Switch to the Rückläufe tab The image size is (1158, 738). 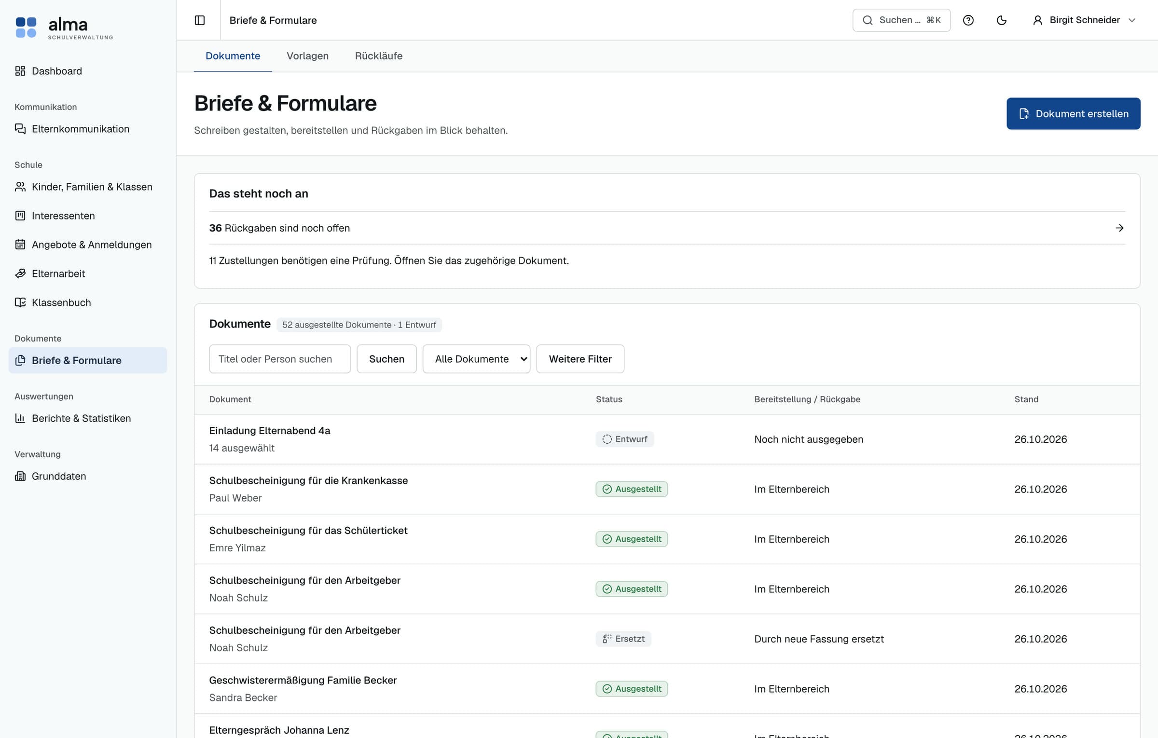378,56
